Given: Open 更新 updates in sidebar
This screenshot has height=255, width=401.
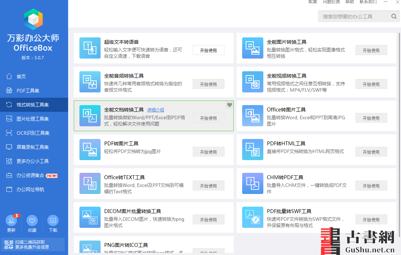Looking at the screenshot, I should click(11, 224).
